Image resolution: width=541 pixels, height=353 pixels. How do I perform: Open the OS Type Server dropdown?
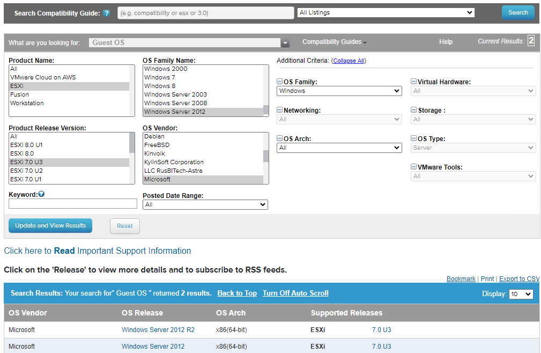473,148
